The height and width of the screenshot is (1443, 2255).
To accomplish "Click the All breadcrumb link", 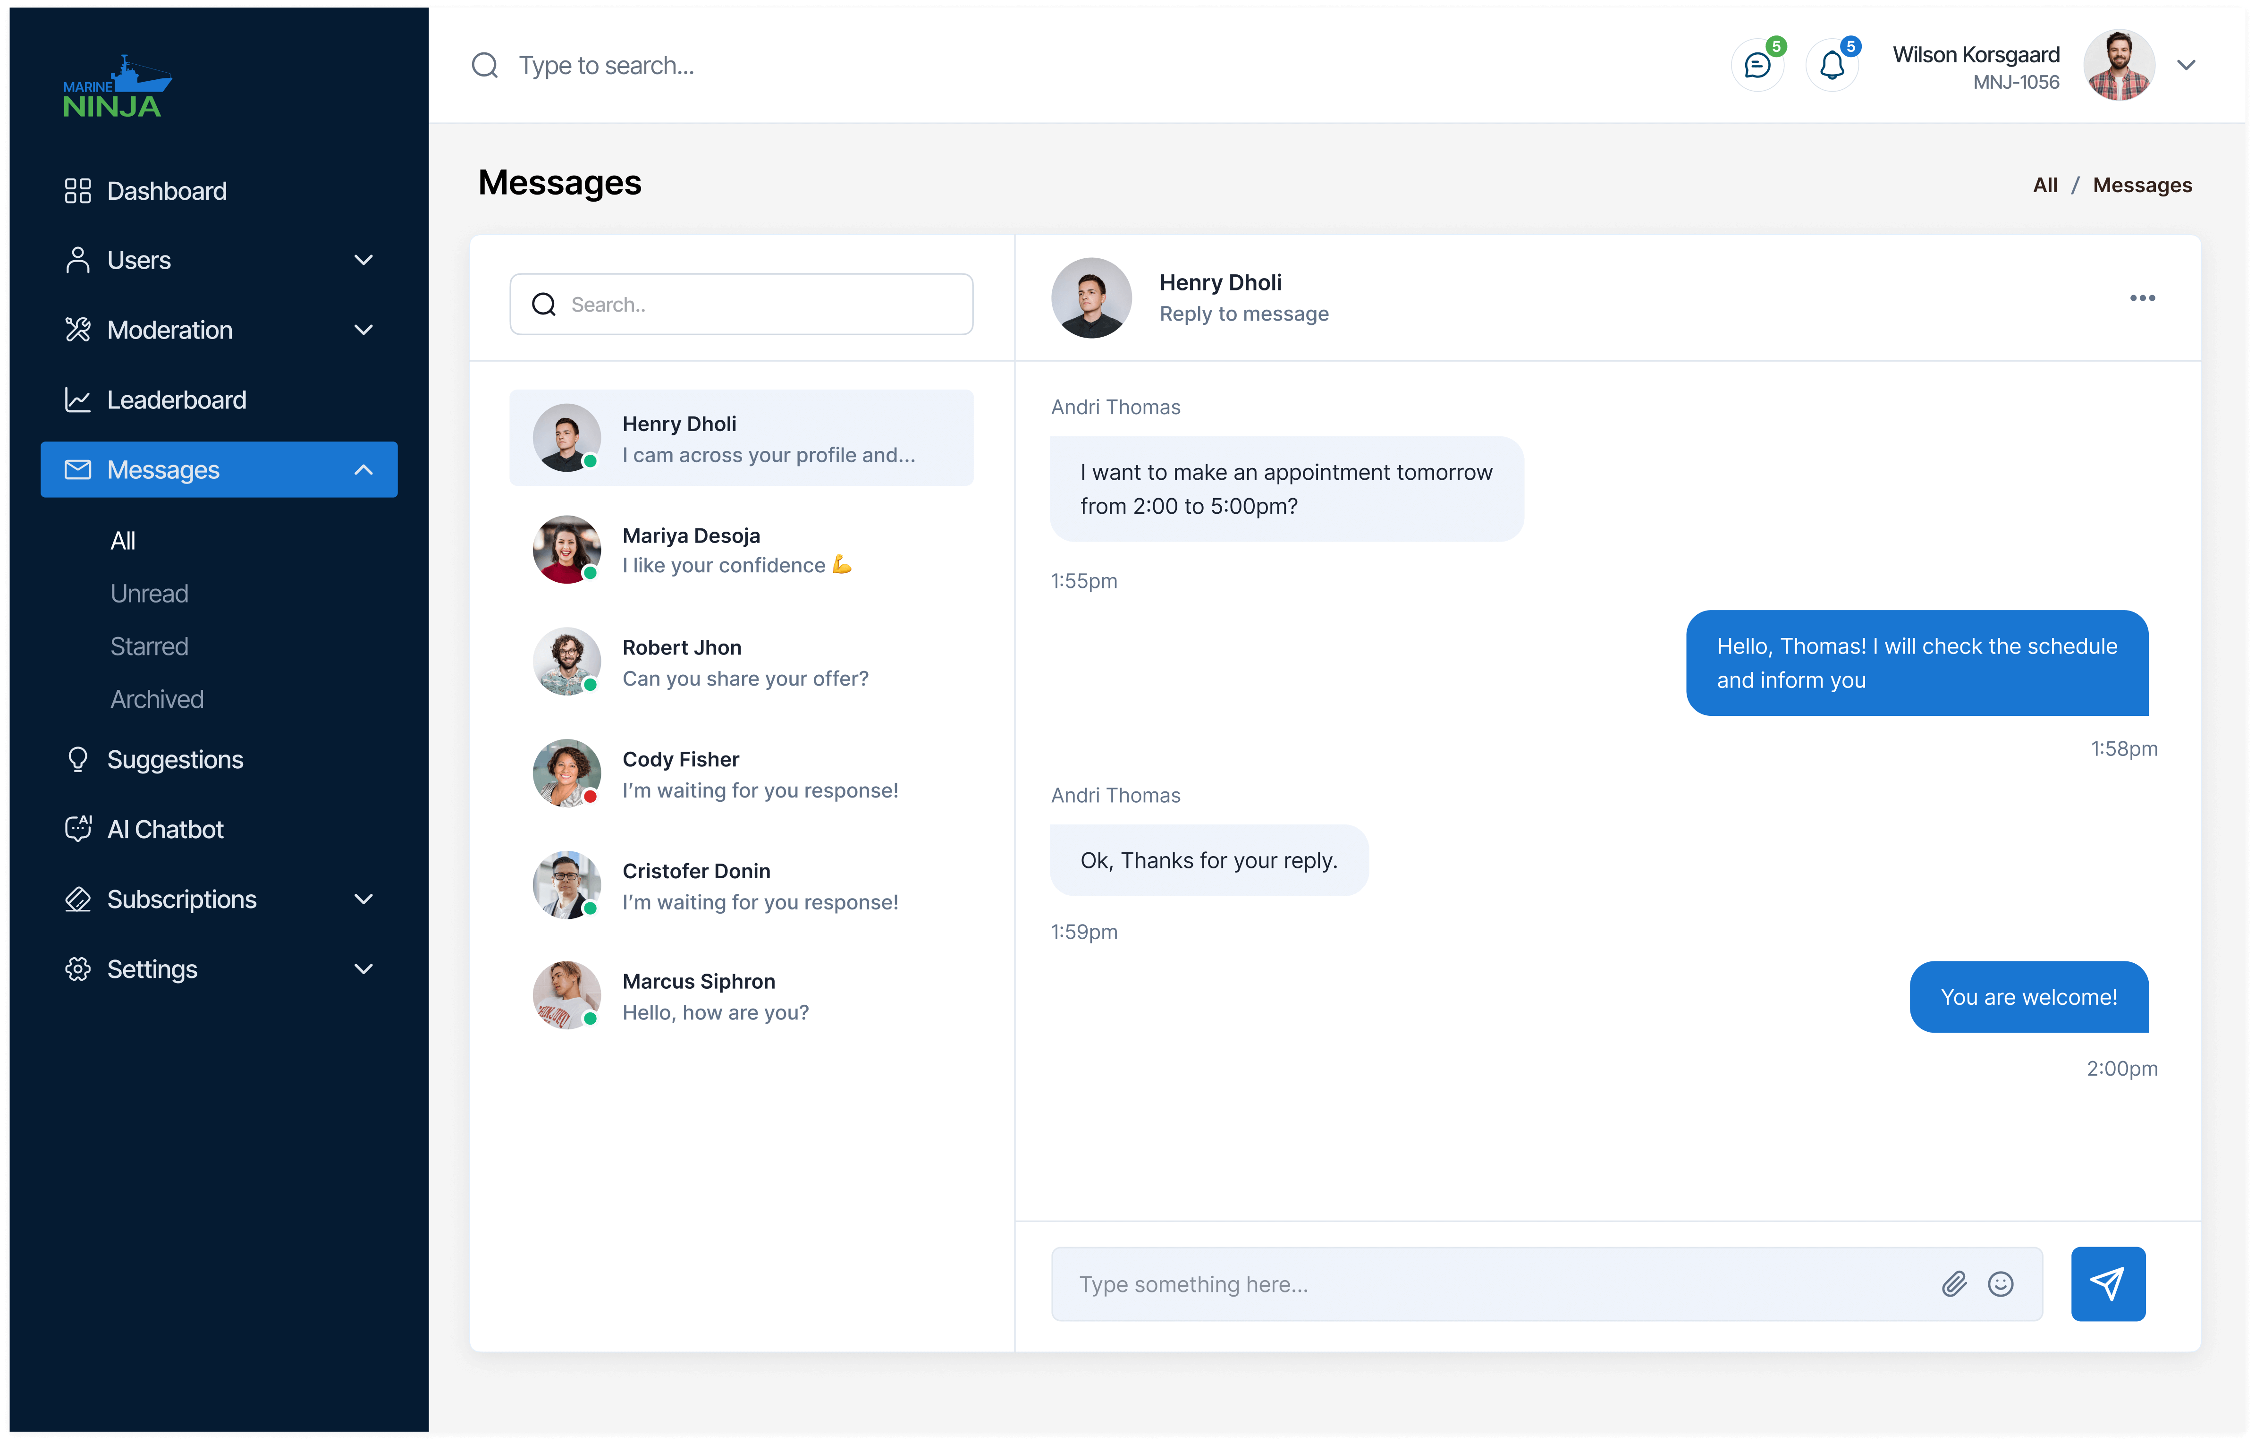I will tap(2044, 186).
